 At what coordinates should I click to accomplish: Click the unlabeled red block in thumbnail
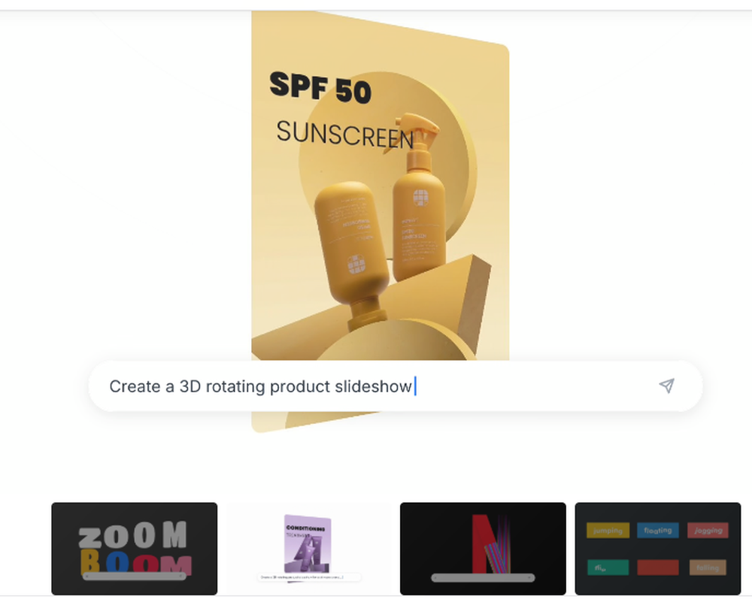click(x=658, y=567)
